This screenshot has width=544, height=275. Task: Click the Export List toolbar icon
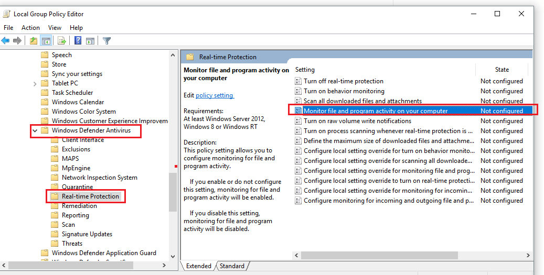pyautogui.click(x=62, y=41)
